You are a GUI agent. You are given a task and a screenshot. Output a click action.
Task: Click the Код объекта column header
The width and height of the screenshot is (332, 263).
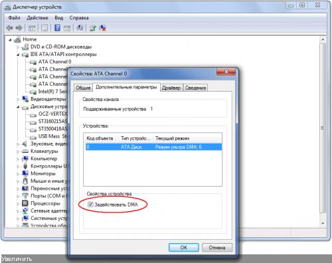[x=100, y=138]
